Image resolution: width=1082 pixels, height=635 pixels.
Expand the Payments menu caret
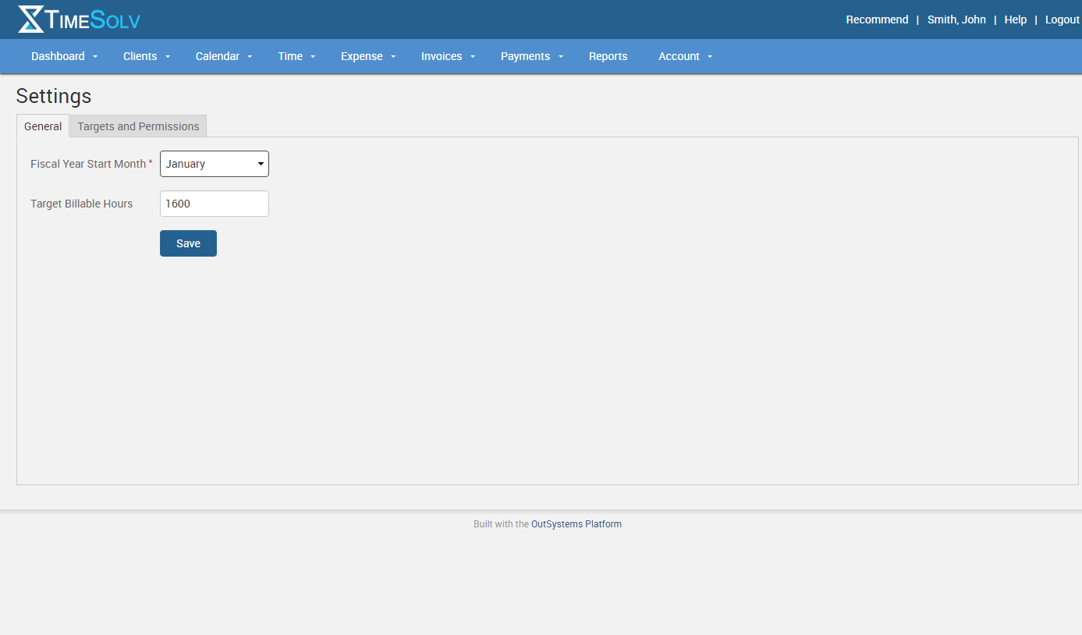[561, 56]
